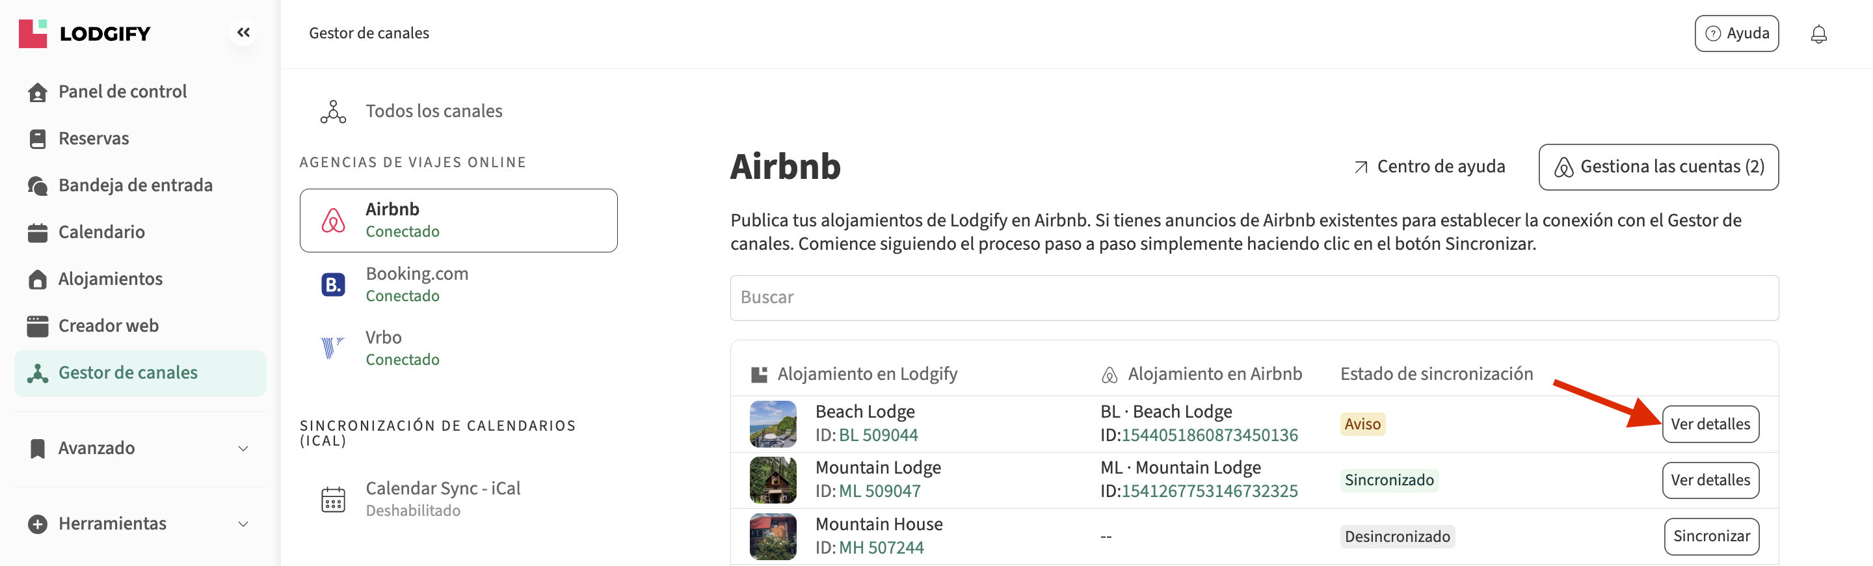The image size is (1873, 566).
Task: Open the Airbnb listing ID link for Beach Lodge
Action: click(x=1209, y=435)
